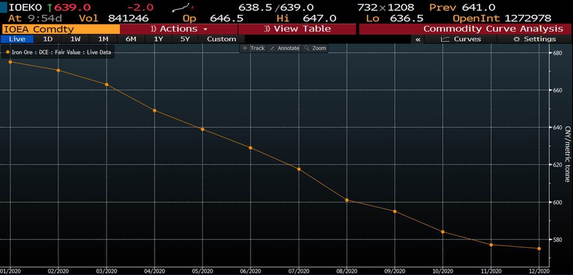Select the 6M period tab
Viewport: 573px width, 275px height.
click(x=131, y=39)
